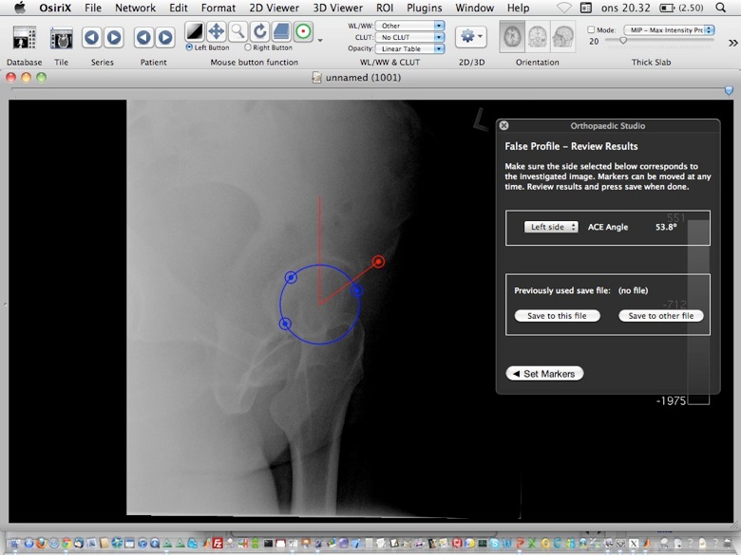This screenshot has height=555, width=741.
Task: Open the Database window icon
Action: [24, 38]
